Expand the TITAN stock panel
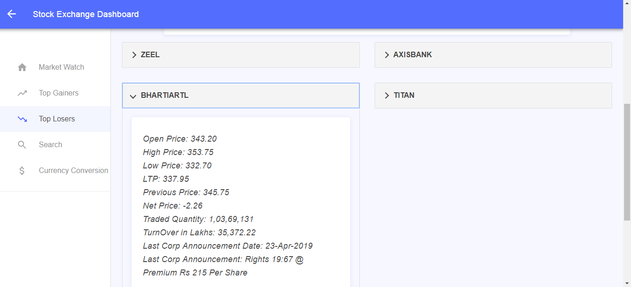 pos(493,96)
